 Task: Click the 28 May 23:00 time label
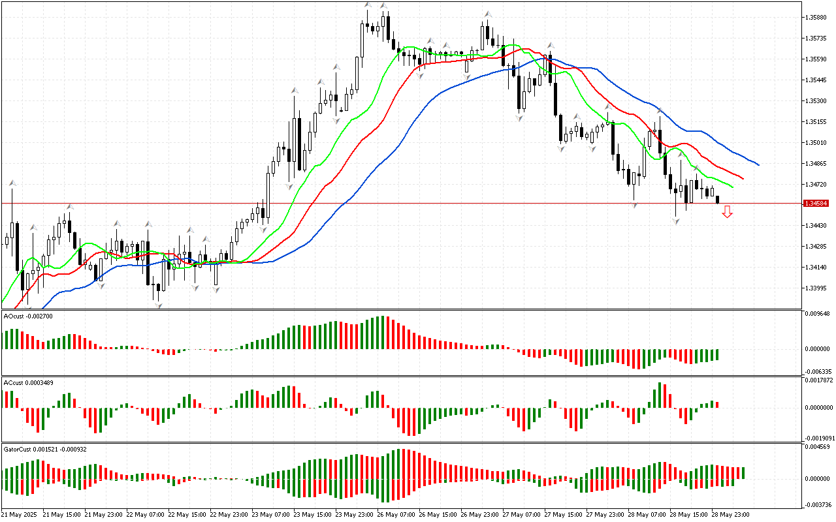[731, 515]
